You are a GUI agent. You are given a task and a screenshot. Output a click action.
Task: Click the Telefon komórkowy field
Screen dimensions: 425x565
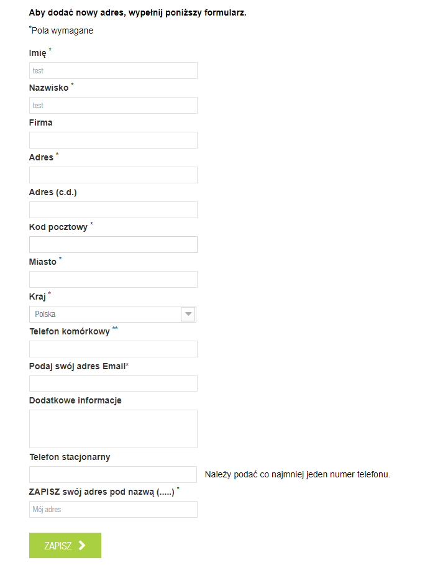[x=113, y=349]
